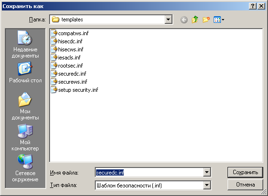268x196 pixels.
Task: Open the Views menu icon
Action: [219, 20]
